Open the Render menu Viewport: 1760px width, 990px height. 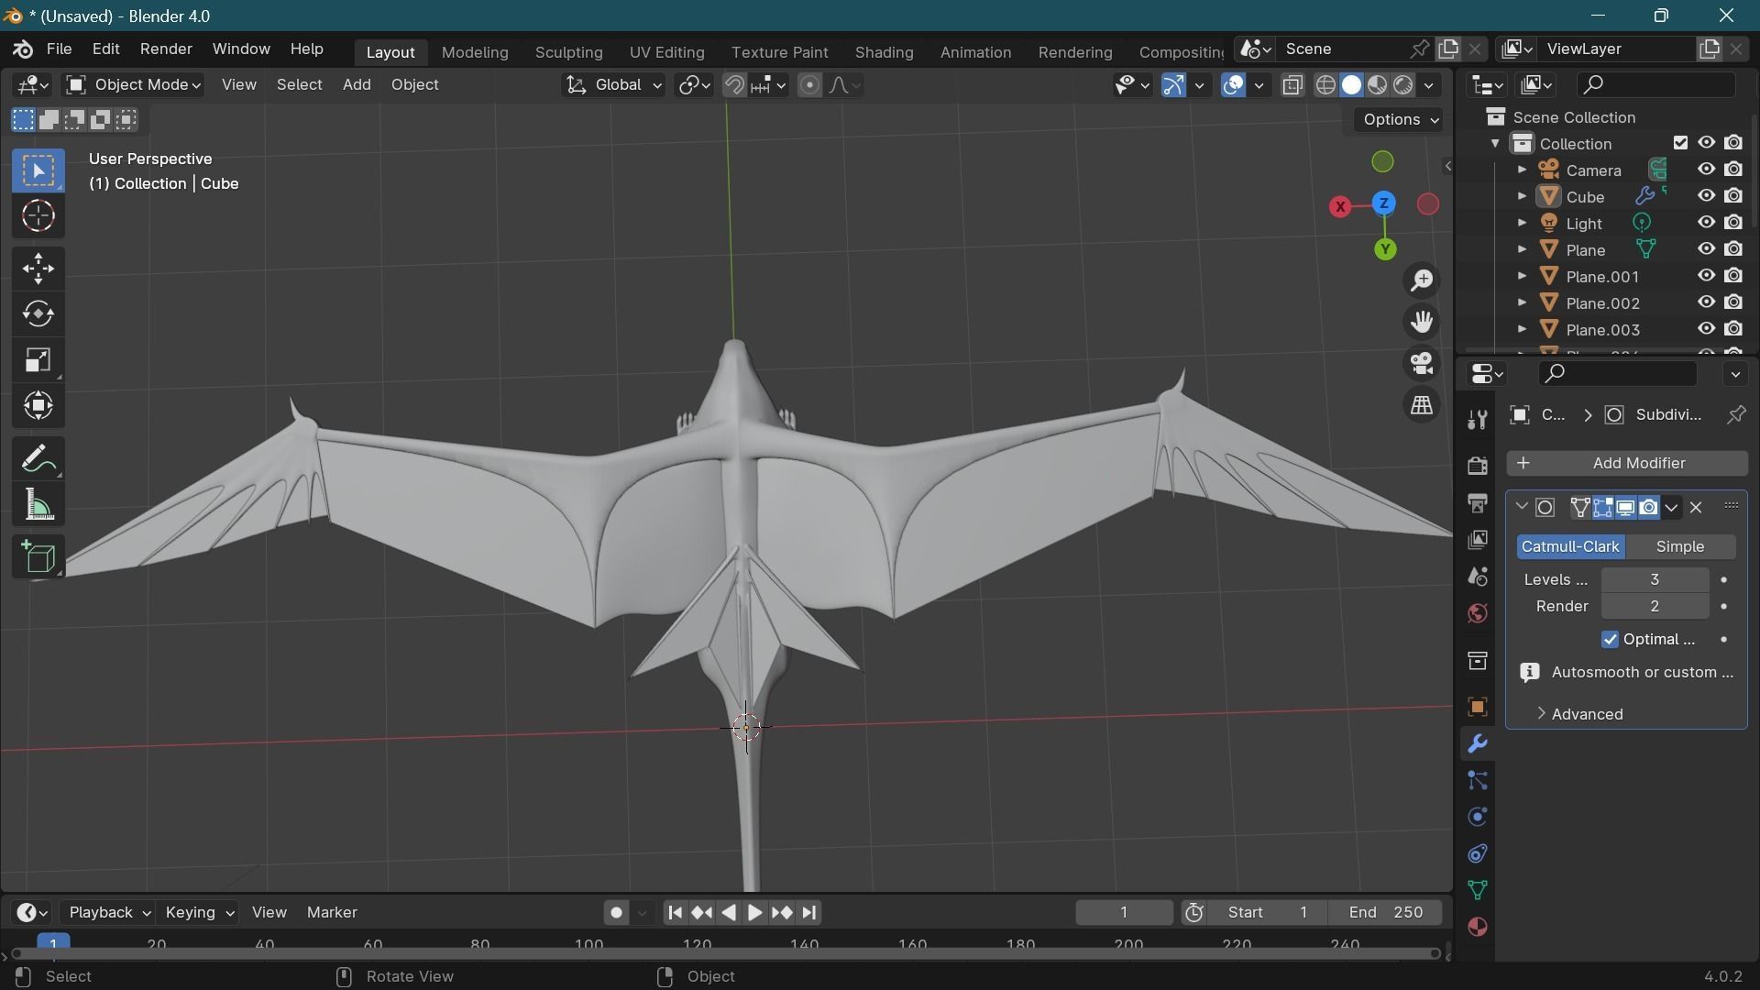[x=166, y=49]
